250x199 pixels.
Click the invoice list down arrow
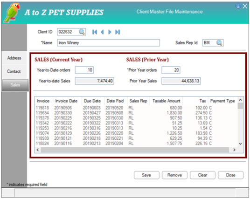(240, 144)
